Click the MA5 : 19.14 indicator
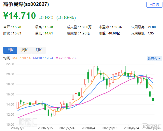 point(21,58)
